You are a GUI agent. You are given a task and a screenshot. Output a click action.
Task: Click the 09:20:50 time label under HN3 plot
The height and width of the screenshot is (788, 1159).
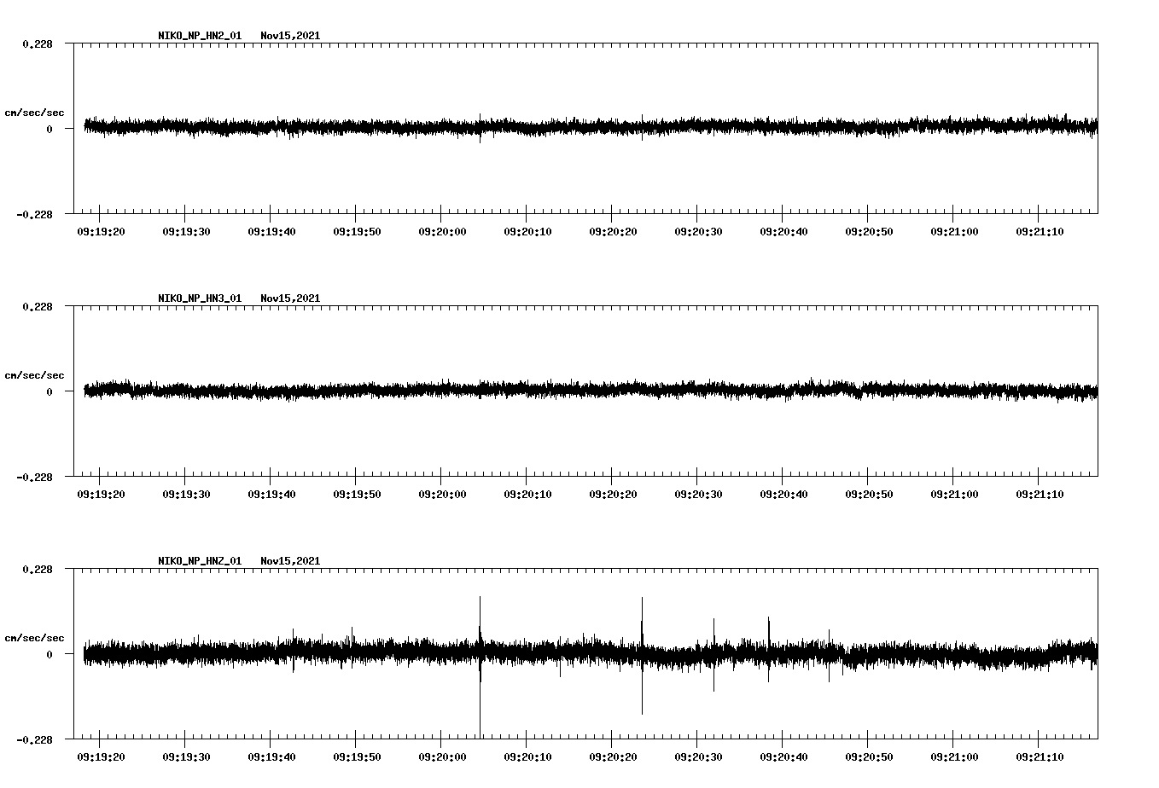869,494
